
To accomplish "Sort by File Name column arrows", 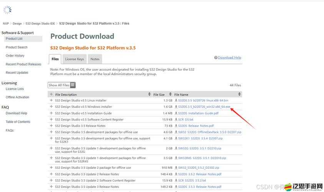I will click(239, 94).
